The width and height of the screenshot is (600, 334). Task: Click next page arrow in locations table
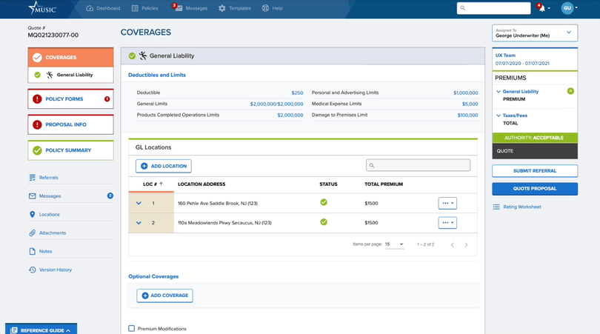[x=466, y=244]
